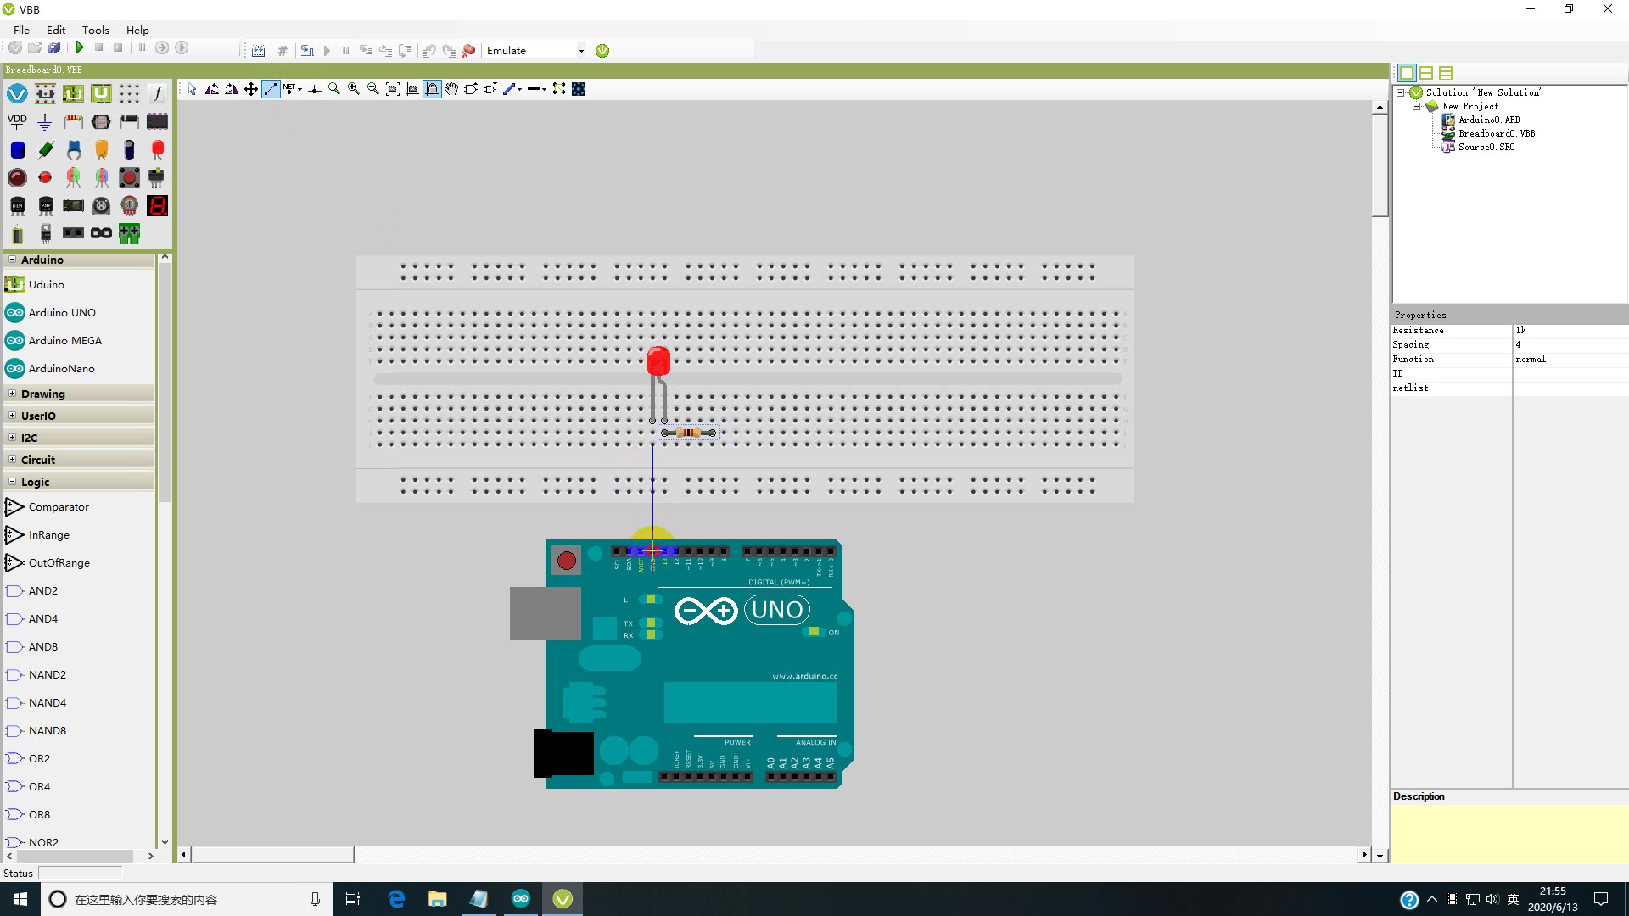Toggle the lock component icon
The width and height of the screenshot is (1629, 916).
[432, 89]
